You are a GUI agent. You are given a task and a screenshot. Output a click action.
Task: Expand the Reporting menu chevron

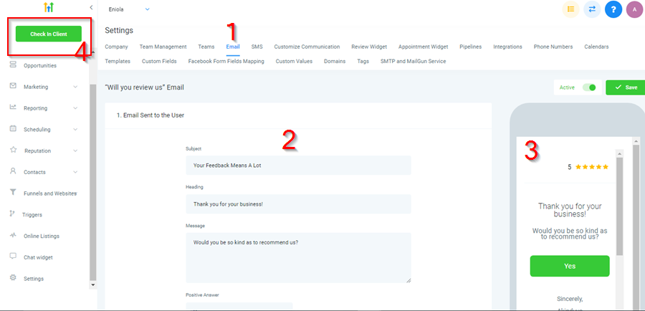(x=75, y=108)
